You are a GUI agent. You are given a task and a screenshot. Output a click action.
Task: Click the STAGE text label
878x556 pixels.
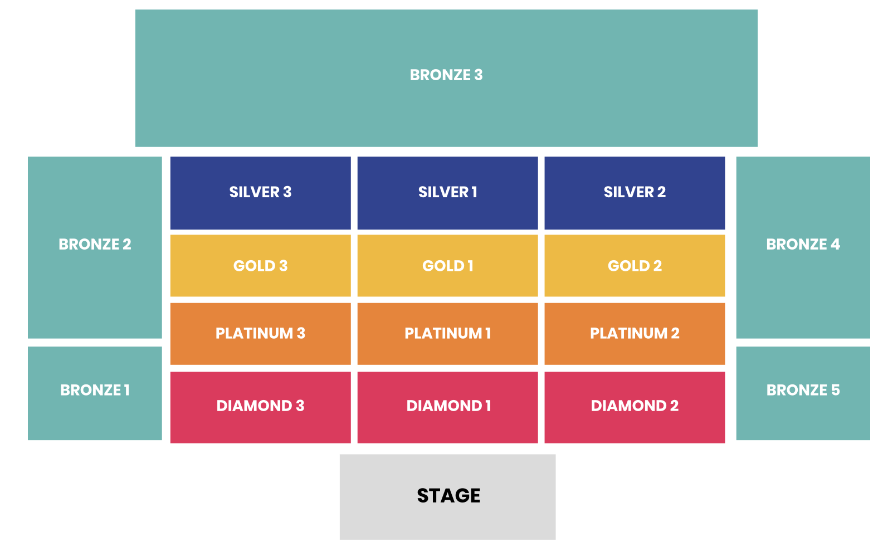click(448, 495)
